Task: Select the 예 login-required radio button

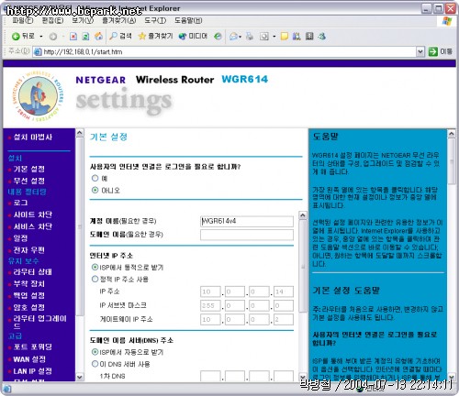Action: 95,178
